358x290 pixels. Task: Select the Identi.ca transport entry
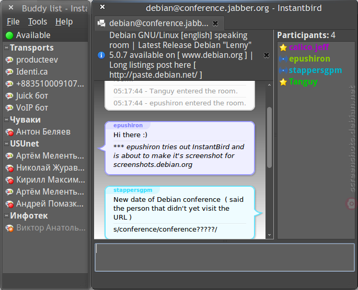pos(45,72)
